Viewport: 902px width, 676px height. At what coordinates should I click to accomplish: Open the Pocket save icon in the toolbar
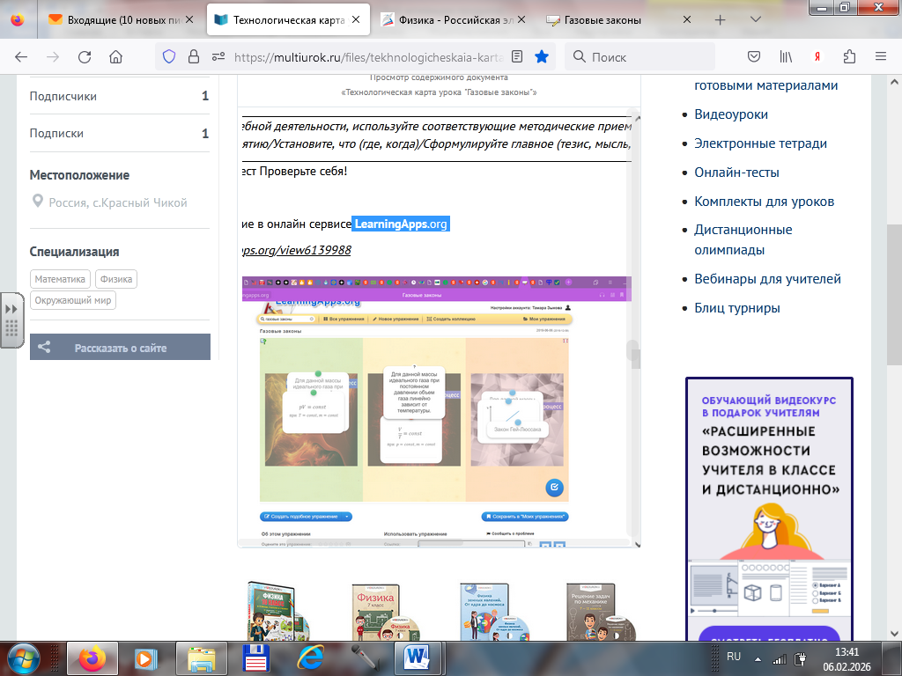tap(754, 56)
